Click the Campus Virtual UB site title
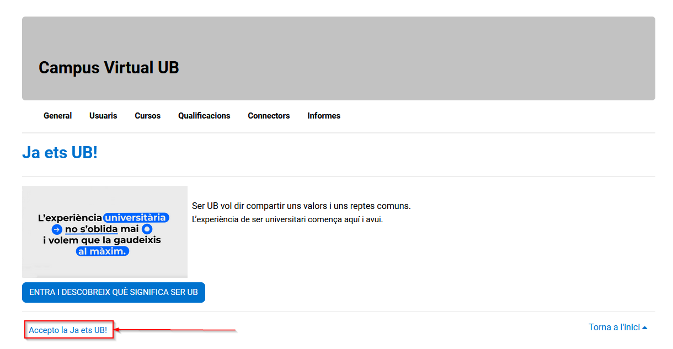This screenshot has width=673, height=349. tap(109, 68)
